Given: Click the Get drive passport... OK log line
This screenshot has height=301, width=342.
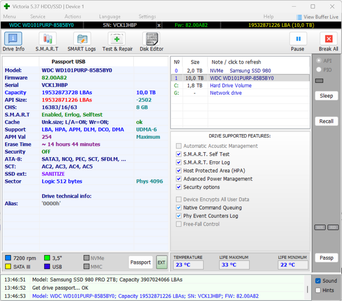Looking at the screenshot, I should pyautogui.click(x=60, y=288).
